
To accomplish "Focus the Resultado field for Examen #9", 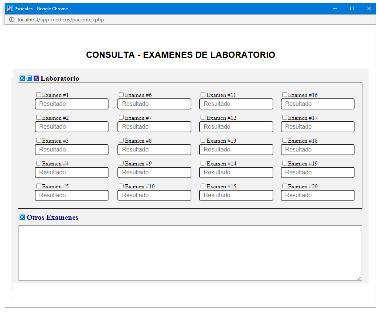I will (x=154, y=173).
